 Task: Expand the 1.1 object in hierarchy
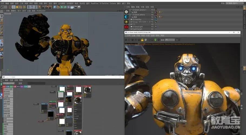pos(130,24)
